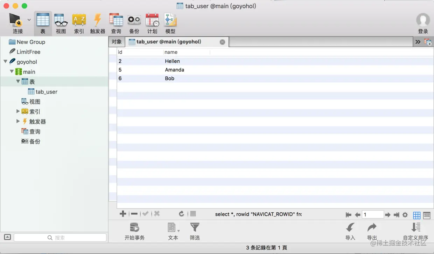This screenshot has height=254, width=434.
Task: Open tab_user table in sidebar
Action: (x=46, y=92)
